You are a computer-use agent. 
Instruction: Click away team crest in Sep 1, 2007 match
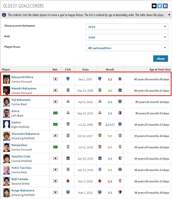120,79
